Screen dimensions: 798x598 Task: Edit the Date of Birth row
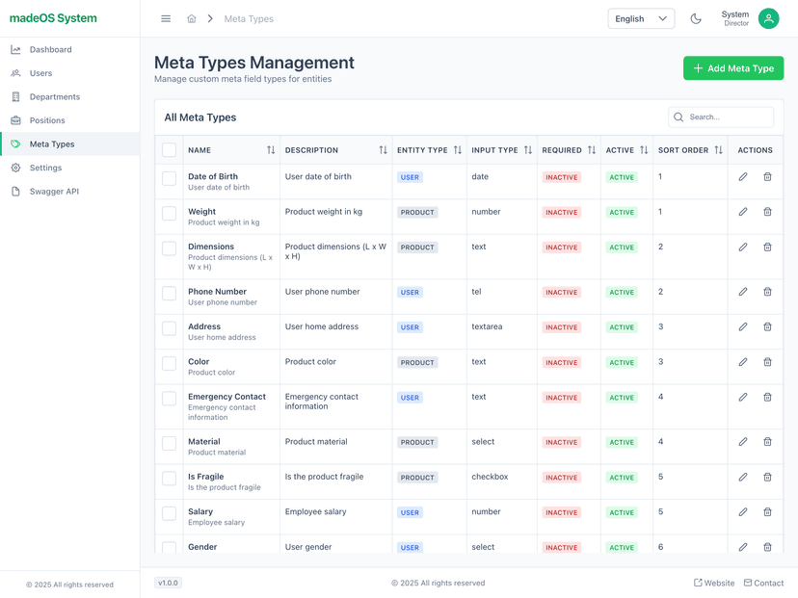743,177
